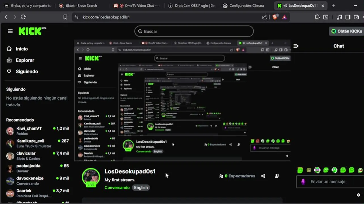
Task: Switch to the DroidCam OBS Plugin tab
Action: (x=191, y=5)
